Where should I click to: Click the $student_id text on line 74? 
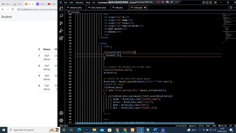112,55
